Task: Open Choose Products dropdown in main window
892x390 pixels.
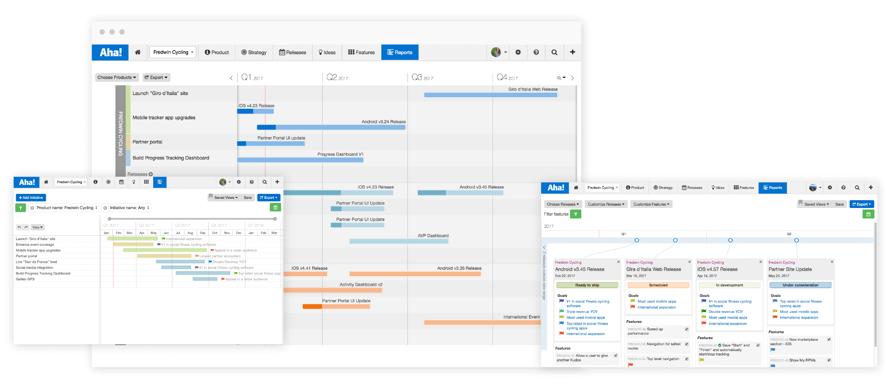Action: 117,77
